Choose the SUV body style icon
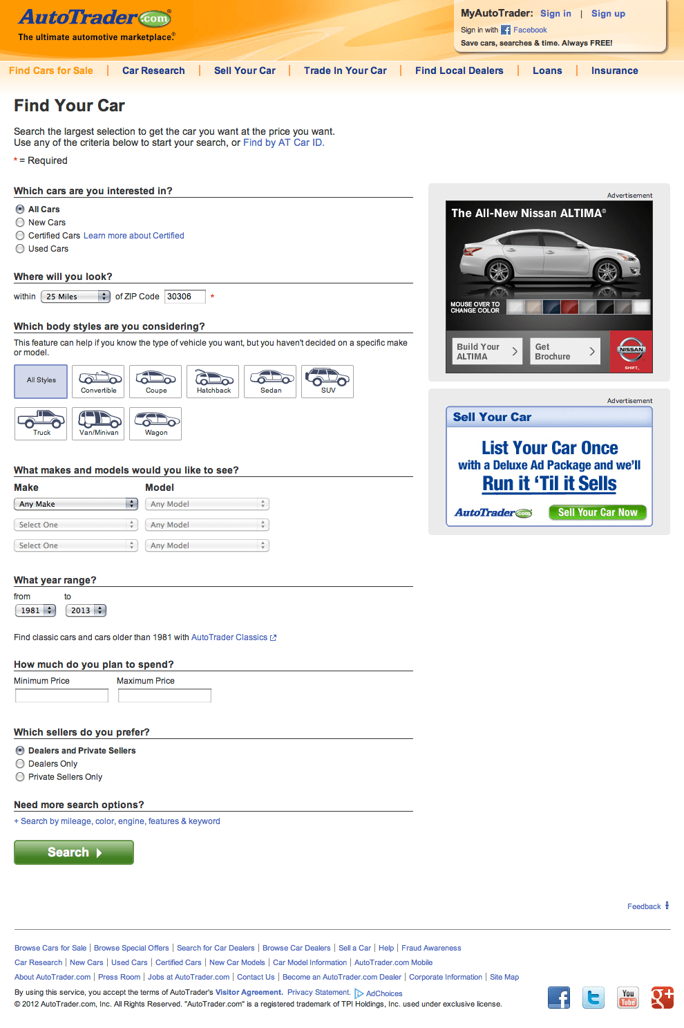Screen dimensions: 684x1028 click(x=327, y=382)
